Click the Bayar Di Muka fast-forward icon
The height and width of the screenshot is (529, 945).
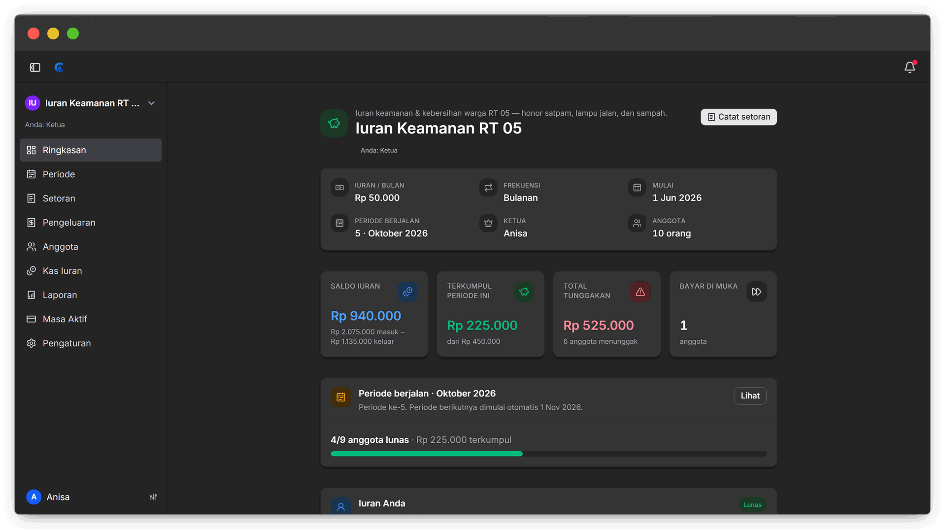(757, 292)
